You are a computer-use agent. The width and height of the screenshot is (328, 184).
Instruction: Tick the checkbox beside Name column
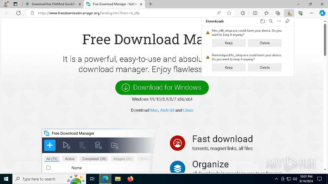click(x=48, y=168)
